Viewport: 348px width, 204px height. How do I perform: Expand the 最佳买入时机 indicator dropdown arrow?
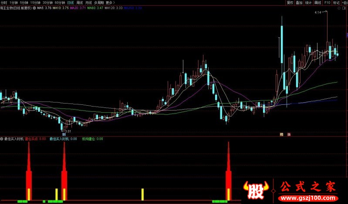pyautogui.click(x=2, y=139)
